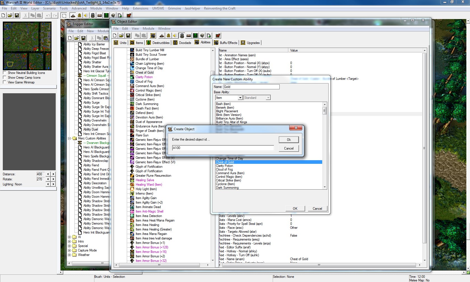Screen dimensions: 470x282
Task: Toggle the Show Creep Camp Icons checkbox
Action: [4, 78]
